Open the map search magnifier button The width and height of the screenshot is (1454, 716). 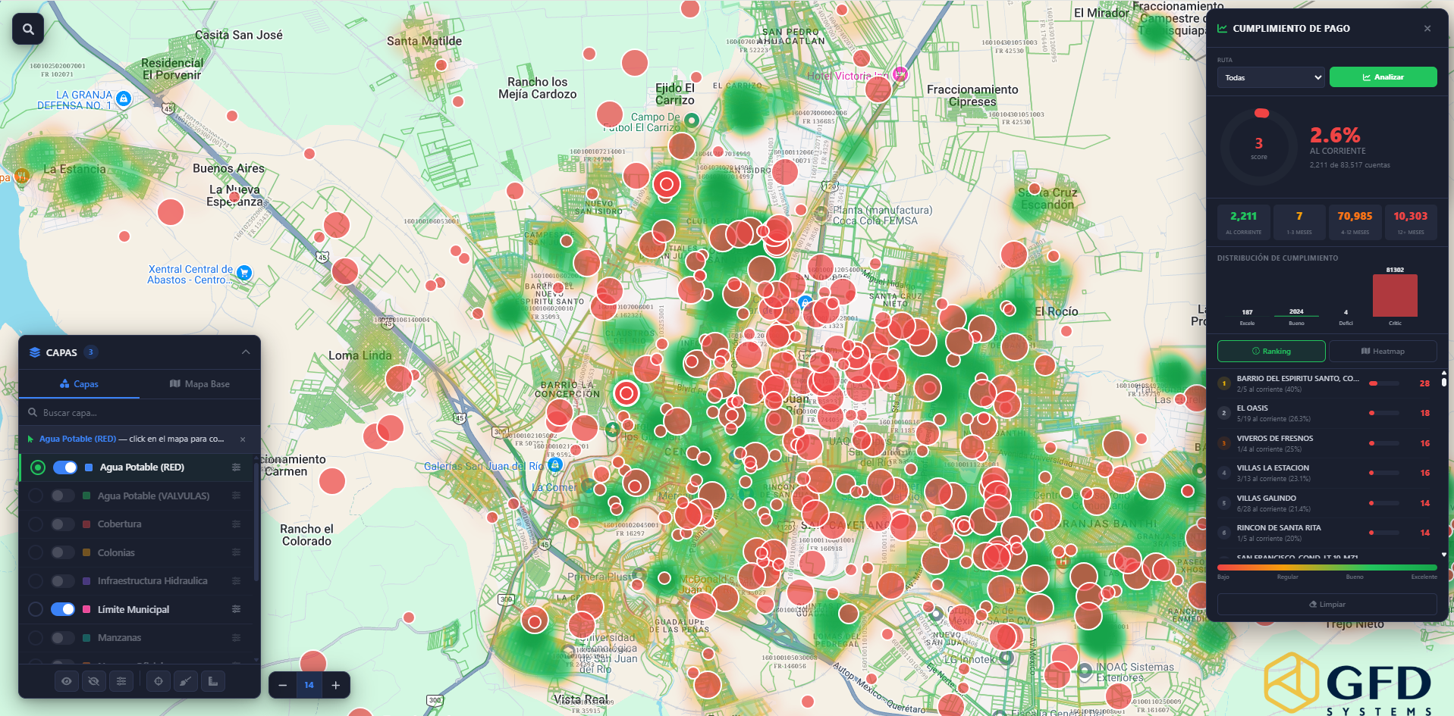(x=28, y=30)
